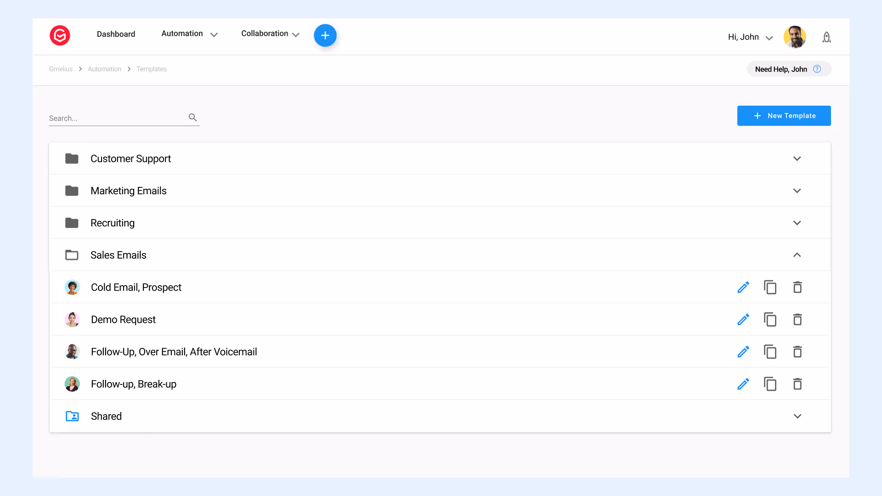Viewport: 882px width, 496px height.
Task: Collapse the Sales Emails folder
Action: (x=797, y=255)
